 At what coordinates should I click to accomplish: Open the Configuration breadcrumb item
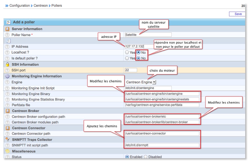pos(19,6)
